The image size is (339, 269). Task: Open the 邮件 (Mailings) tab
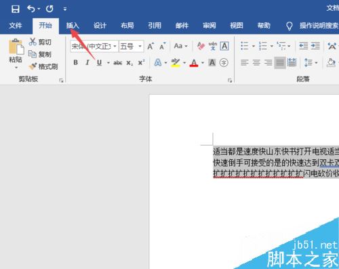182,26
